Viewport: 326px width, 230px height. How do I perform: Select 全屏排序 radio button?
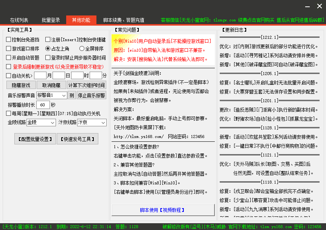82,49
